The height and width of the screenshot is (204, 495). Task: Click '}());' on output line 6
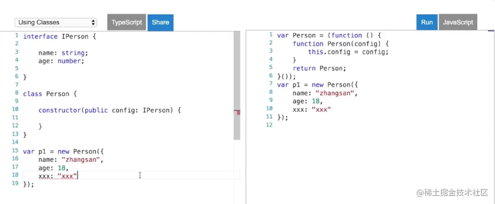tap(286, 76)
